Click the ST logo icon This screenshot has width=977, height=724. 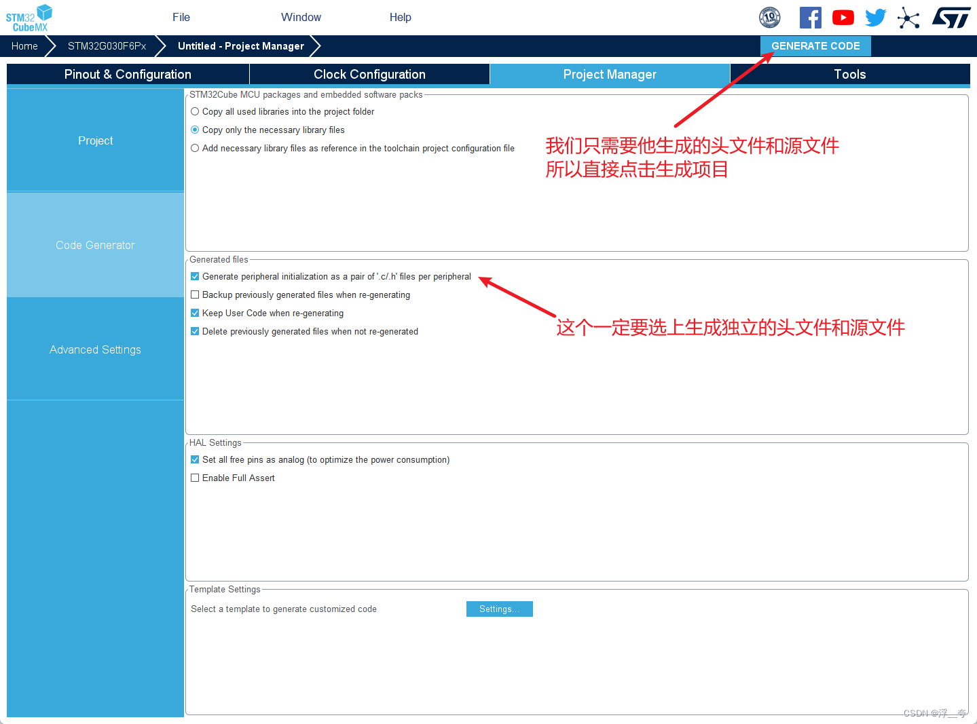951,18
